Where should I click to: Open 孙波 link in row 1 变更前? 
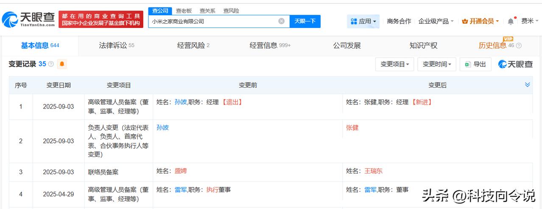[x=181, y=102]
